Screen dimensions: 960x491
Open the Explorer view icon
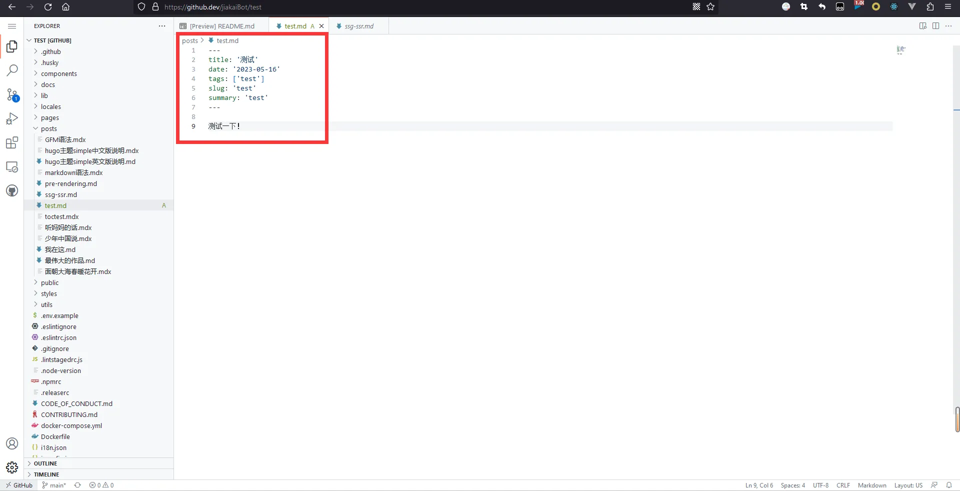12,46
